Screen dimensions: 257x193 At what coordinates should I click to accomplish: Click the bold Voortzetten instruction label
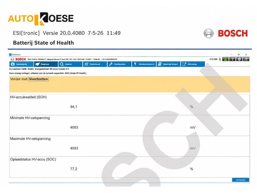click(x=39, y=79)
